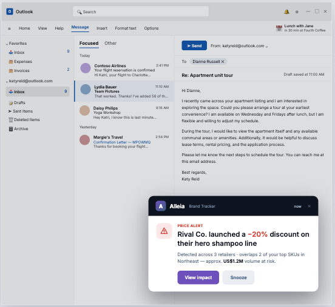Viewport: 335px width, 307px height.
Task: Click the Today group header
Action: (x=84, y=56)
